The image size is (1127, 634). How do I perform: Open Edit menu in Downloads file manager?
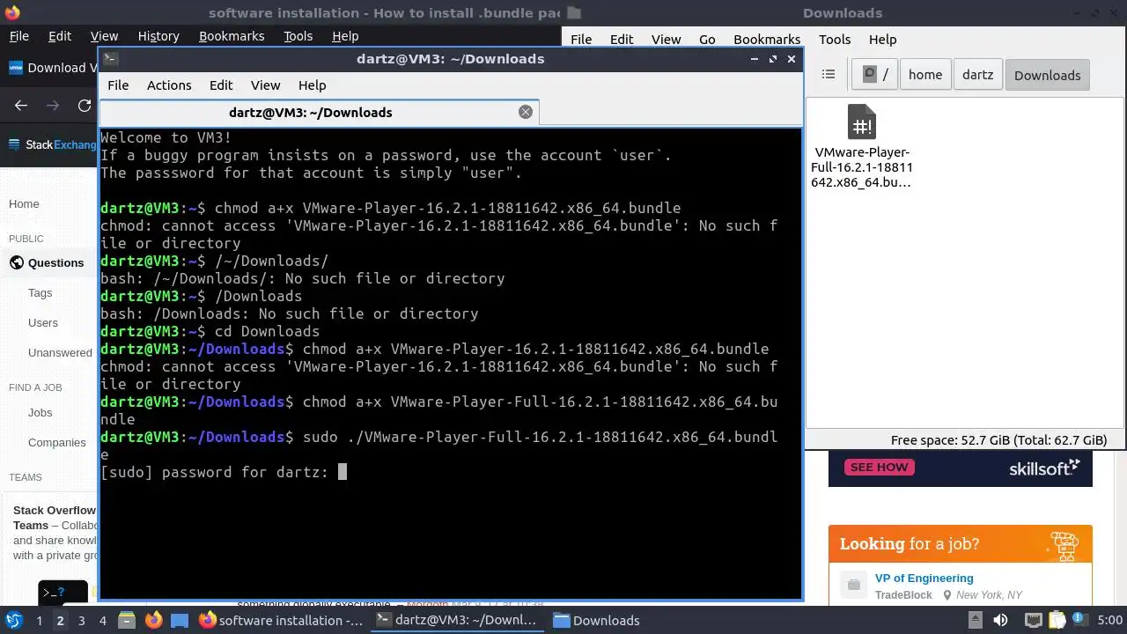[622, 40]
